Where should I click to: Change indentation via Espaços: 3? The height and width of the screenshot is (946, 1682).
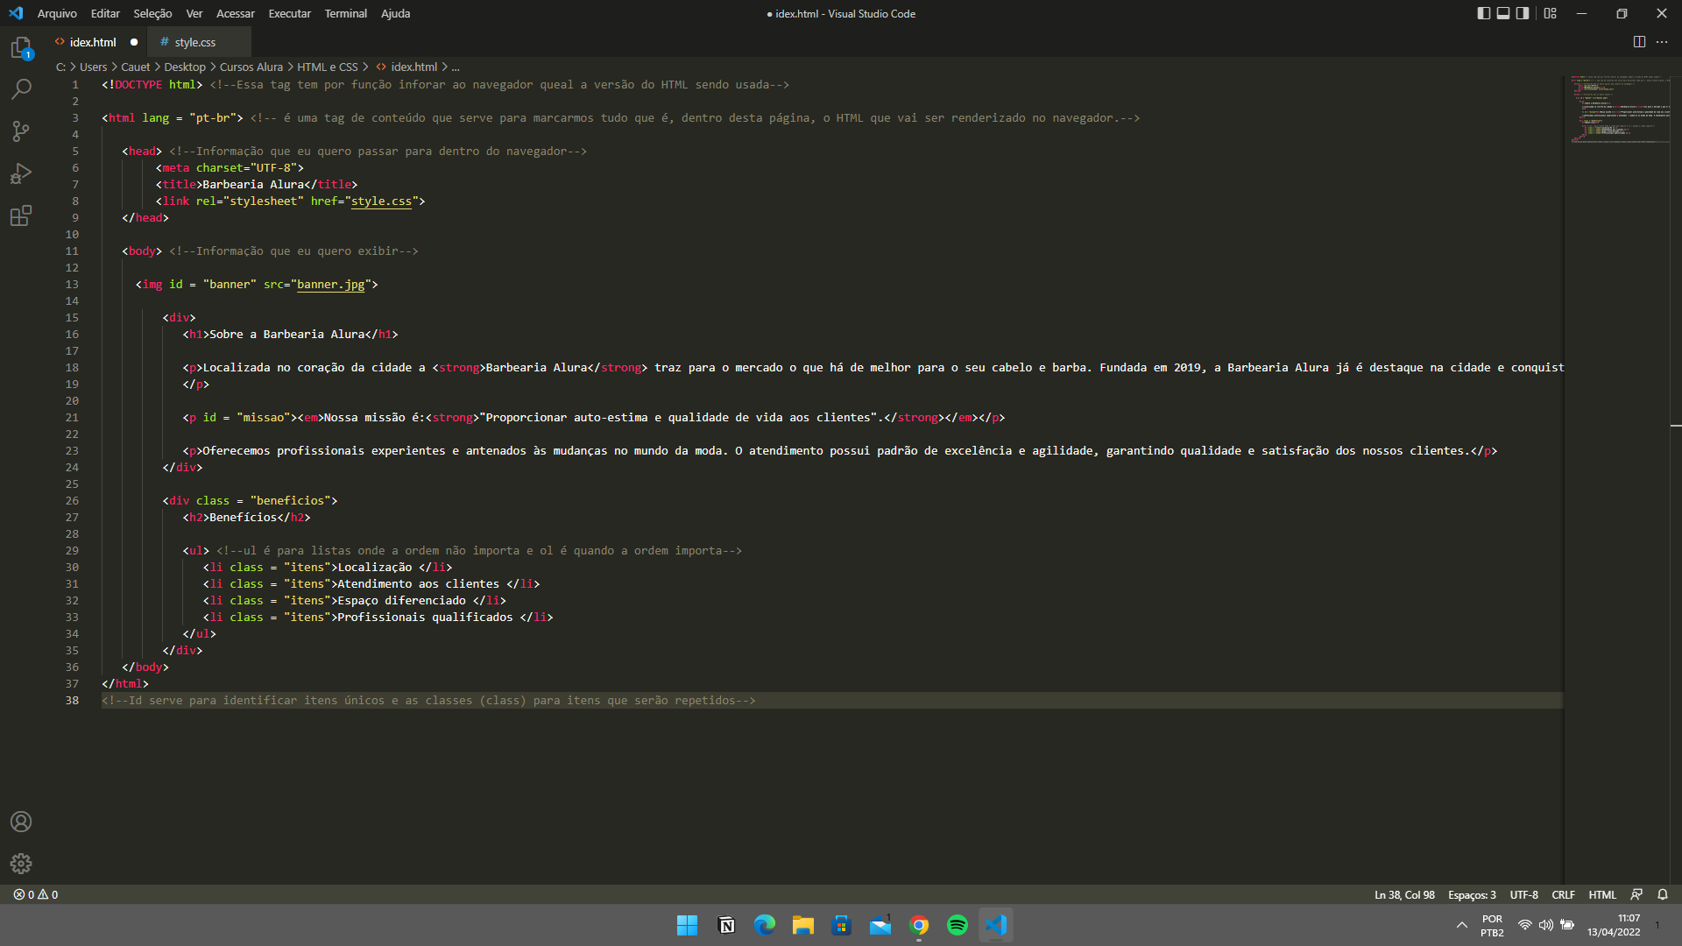1472,894
